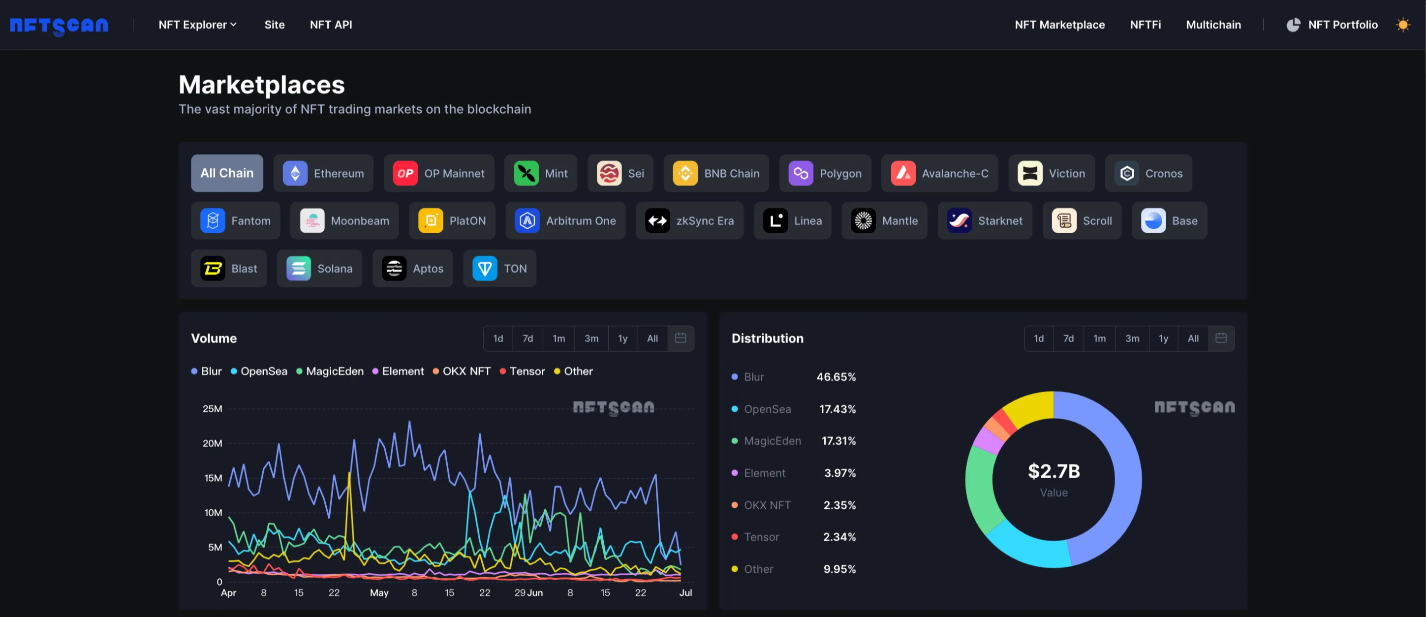Image resolution: width=1426 pixels, height=617 pixels.
Task: Open the NFT API menu item
Action: (x=331, y=25)
